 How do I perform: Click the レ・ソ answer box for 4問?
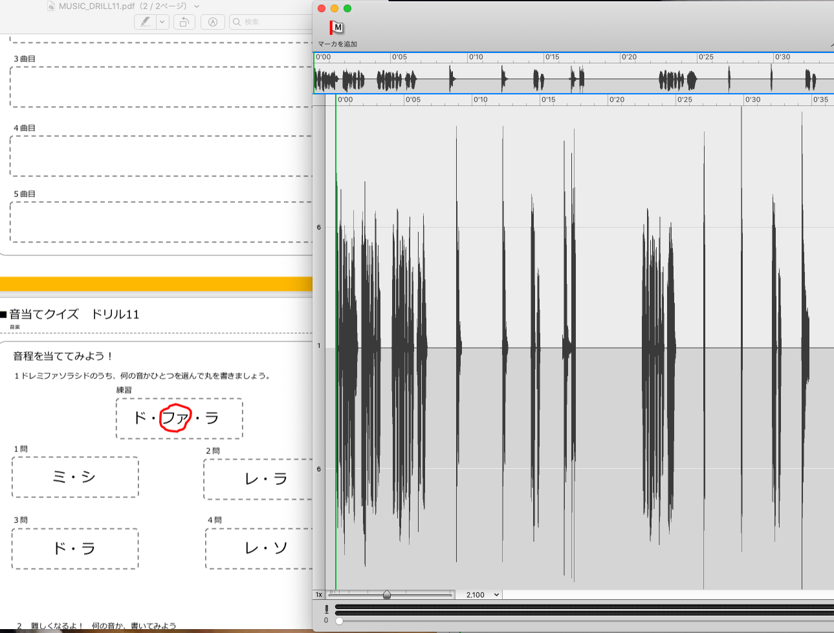[x=259, y=549]
